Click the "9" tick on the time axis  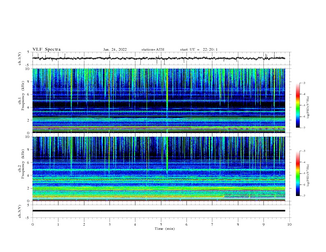click(263, 224)
